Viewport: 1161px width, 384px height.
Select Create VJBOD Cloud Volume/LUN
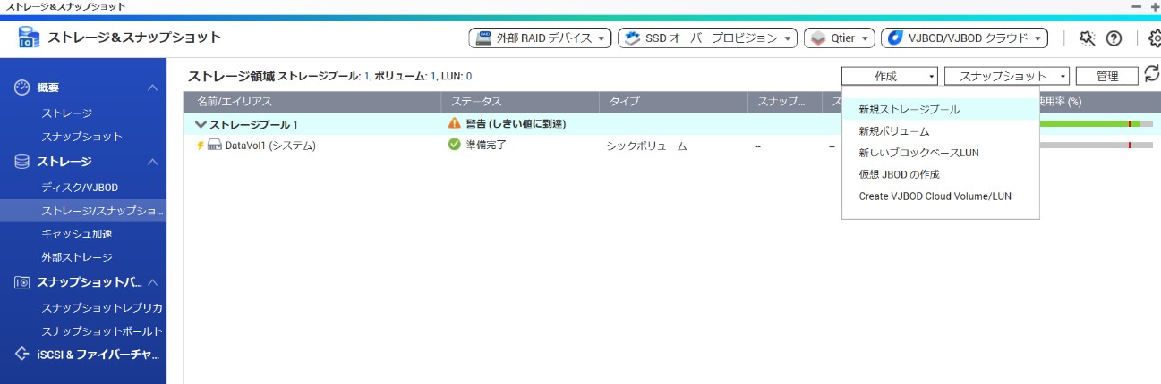coord(935,196)
